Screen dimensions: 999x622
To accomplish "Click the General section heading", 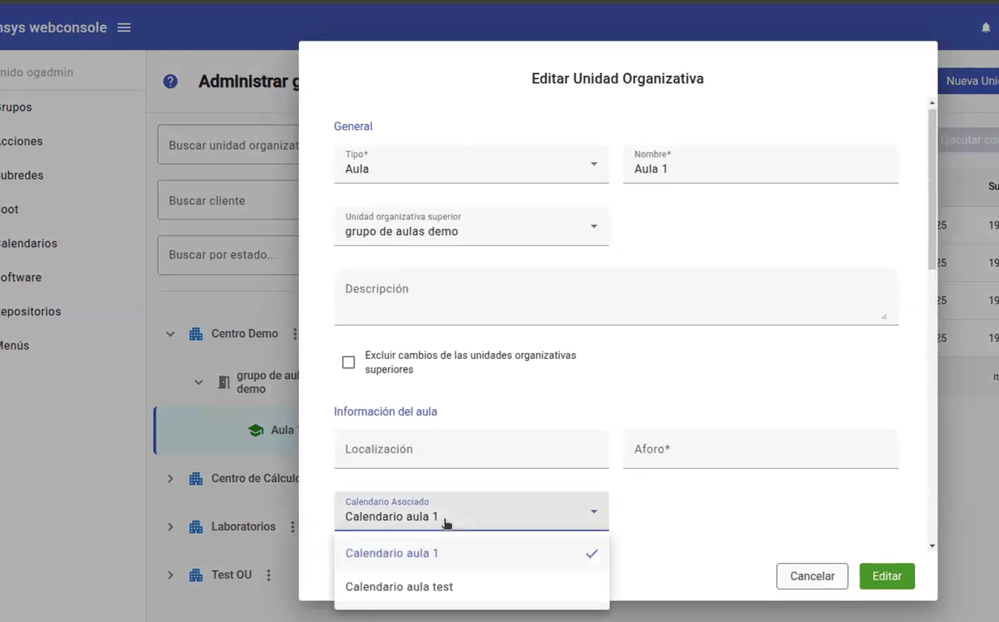I will [x=353, y=126].
